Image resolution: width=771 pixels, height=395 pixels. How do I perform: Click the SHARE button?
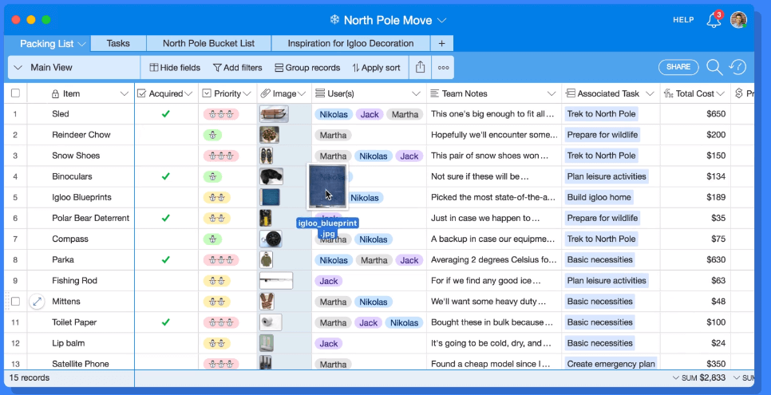click(678, 67)
